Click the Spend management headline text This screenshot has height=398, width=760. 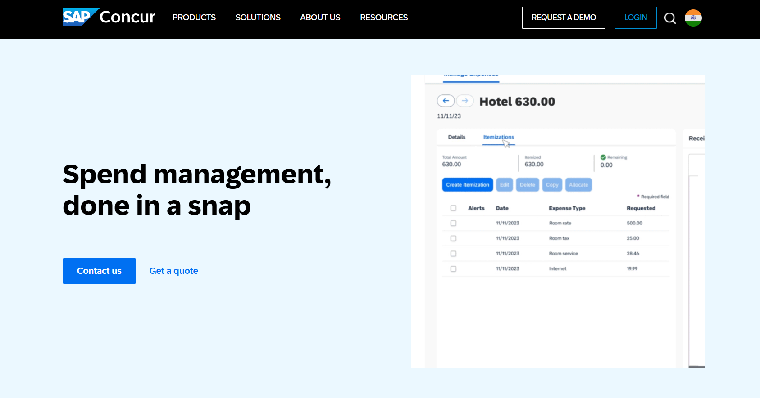197,190
